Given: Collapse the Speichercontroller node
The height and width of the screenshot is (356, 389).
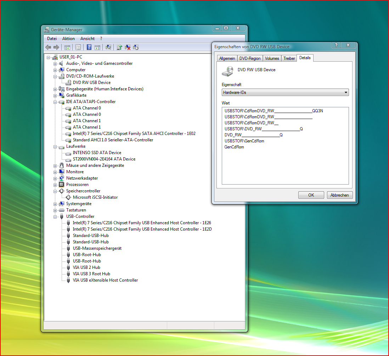Looking at the screenshot, I should 55,191.
